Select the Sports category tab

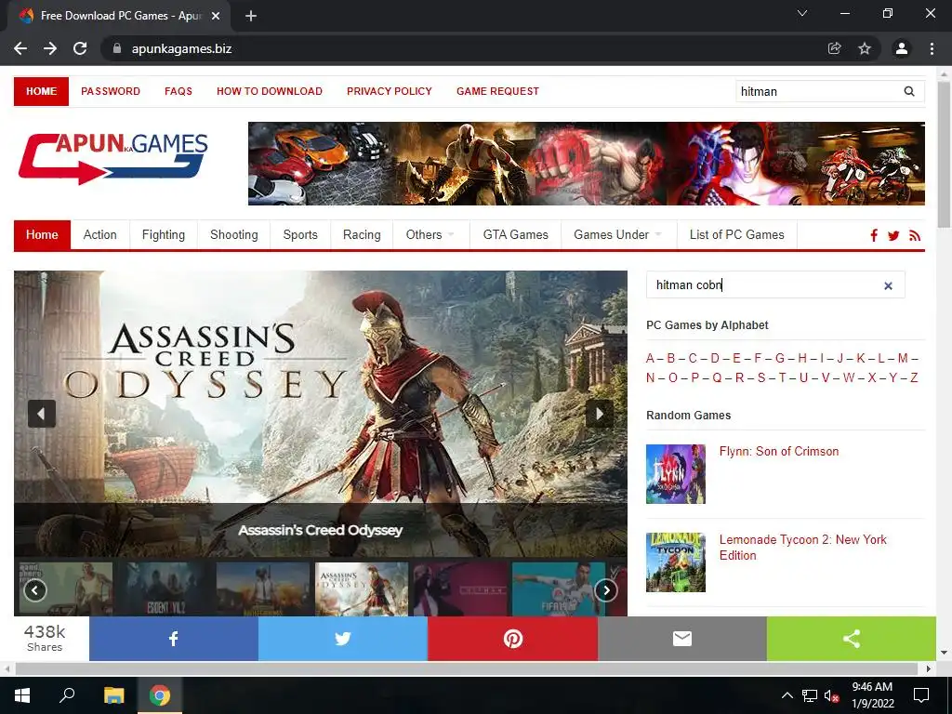300,235
